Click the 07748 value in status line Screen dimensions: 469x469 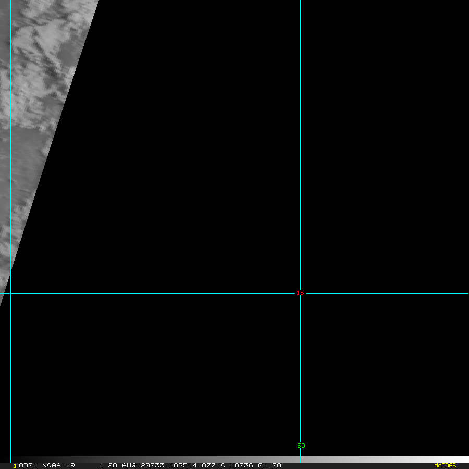click(213, 465)
